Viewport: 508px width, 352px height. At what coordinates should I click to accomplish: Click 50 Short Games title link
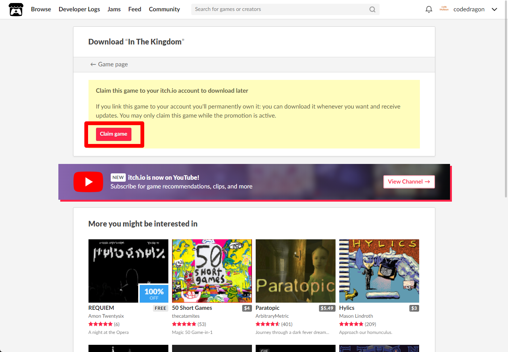[192, 308]
